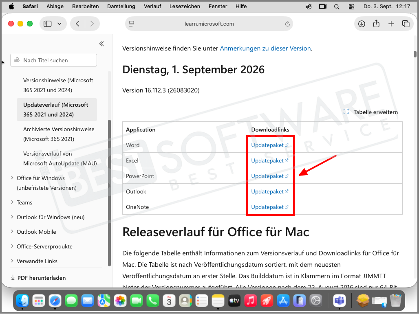This screenshot has height=314, width=419.
Task: Open a new tab with plus icon
Action: 391,24
